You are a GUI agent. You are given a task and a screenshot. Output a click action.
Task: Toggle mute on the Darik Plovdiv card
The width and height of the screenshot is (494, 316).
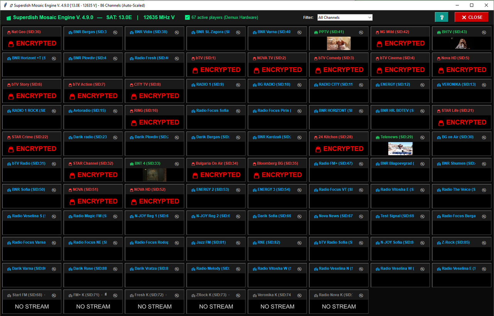(176, 137)
